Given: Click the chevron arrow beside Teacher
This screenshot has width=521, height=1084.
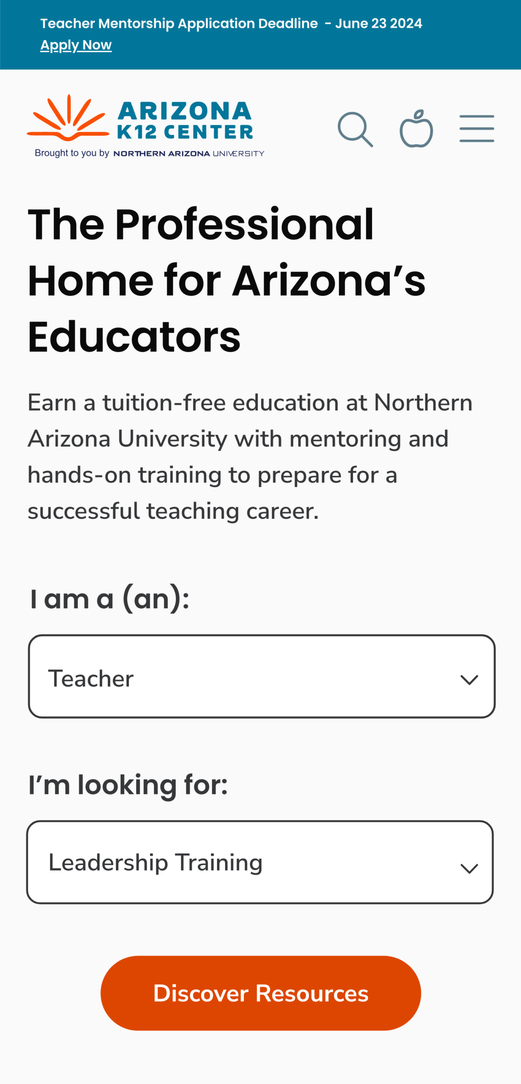Looking at the screenshot, I should click(x=469, y=680).
